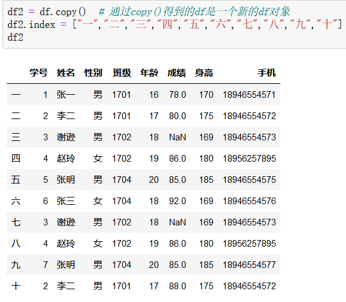Screen dimensions: 346x302
Task: Click score 85.0 in row 五
Action: 178,180
